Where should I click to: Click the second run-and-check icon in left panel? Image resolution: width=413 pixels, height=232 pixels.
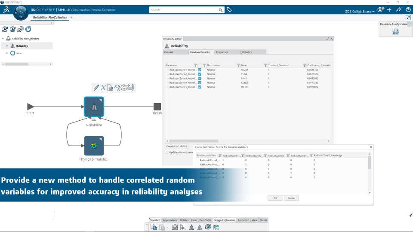click(12, 29)
